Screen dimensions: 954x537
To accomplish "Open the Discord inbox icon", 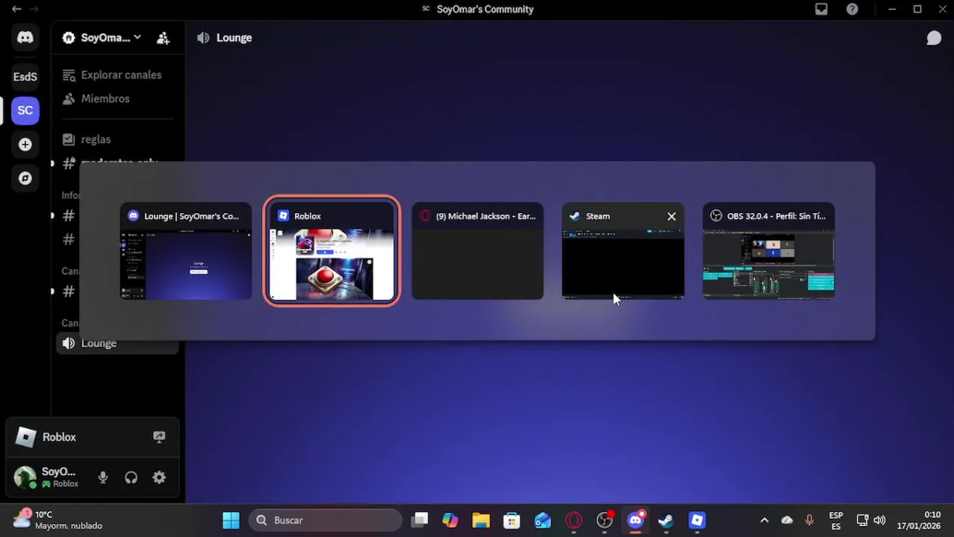I will pos(821,9).
